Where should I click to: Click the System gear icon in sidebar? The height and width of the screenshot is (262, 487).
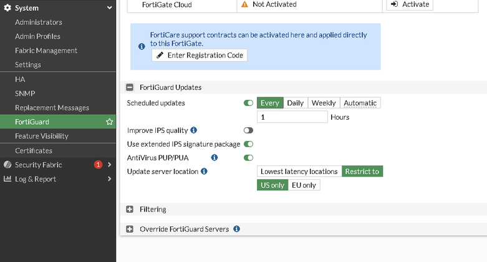point(8,8)
